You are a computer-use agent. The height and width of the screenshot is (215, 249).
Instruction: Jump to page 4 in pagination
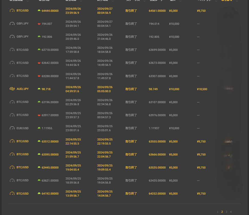pos(231,212)
